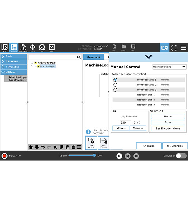188x203 pixels.
Task: Open the Run screen icon
Action: pyautogui.click(x=5, y=48)
